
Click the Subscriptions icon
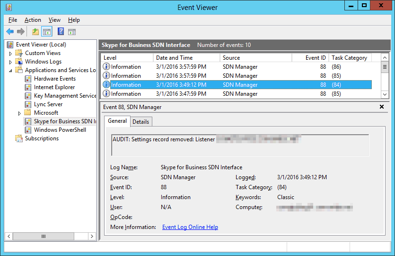[x=19, y=138]
